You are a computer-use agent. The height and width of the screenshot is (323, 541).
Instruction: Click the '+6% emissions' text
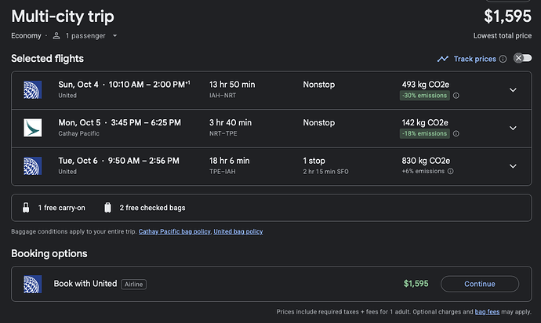pyautogui.click(x=423, y=171)
